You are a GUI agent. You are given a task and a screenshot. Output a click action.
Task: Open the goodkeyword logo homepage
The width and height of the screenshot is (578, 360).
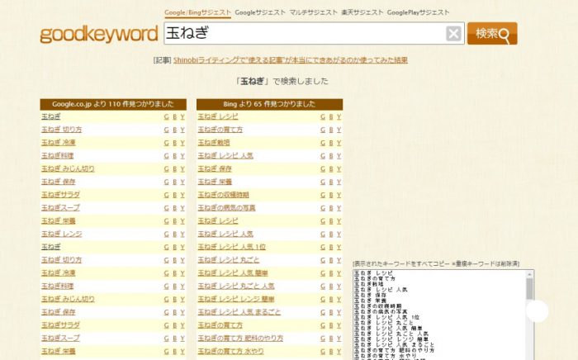(x=99, y=35)
